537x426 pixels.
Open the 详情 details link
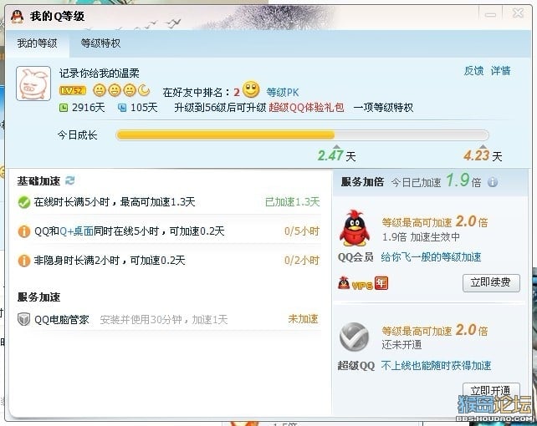(x=500, y=71)
